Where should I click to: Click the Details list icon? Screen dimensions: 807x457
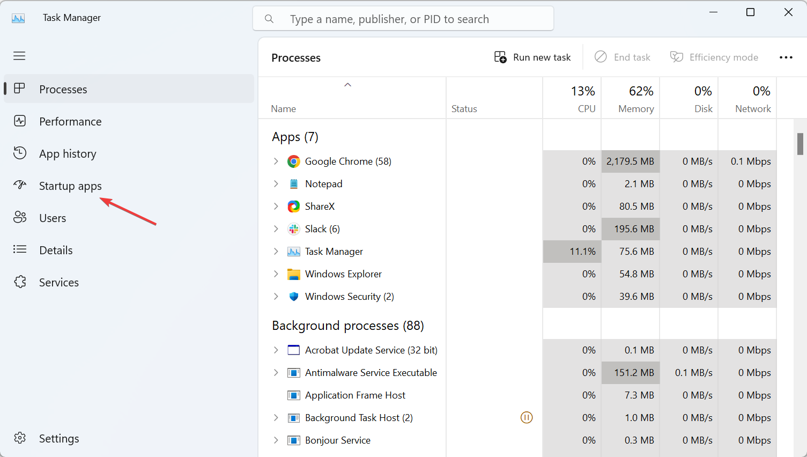click(x=20, y=249)
